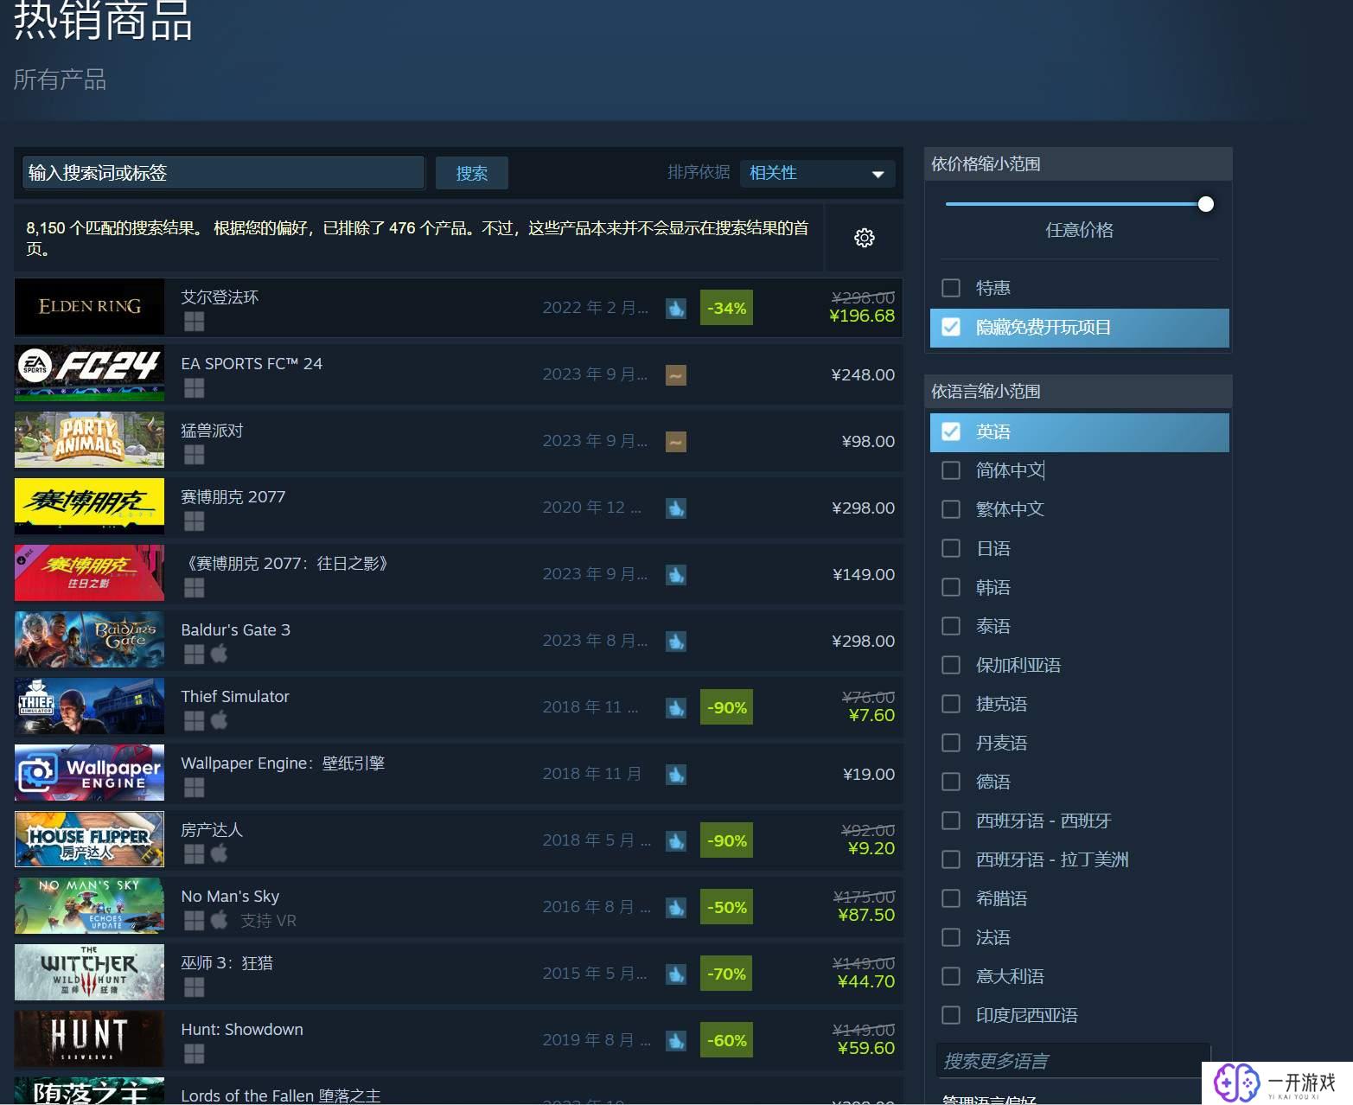
Task: Check 西班牙语 - 拉丁美洲 filter
Action: [x=951, y=859]
